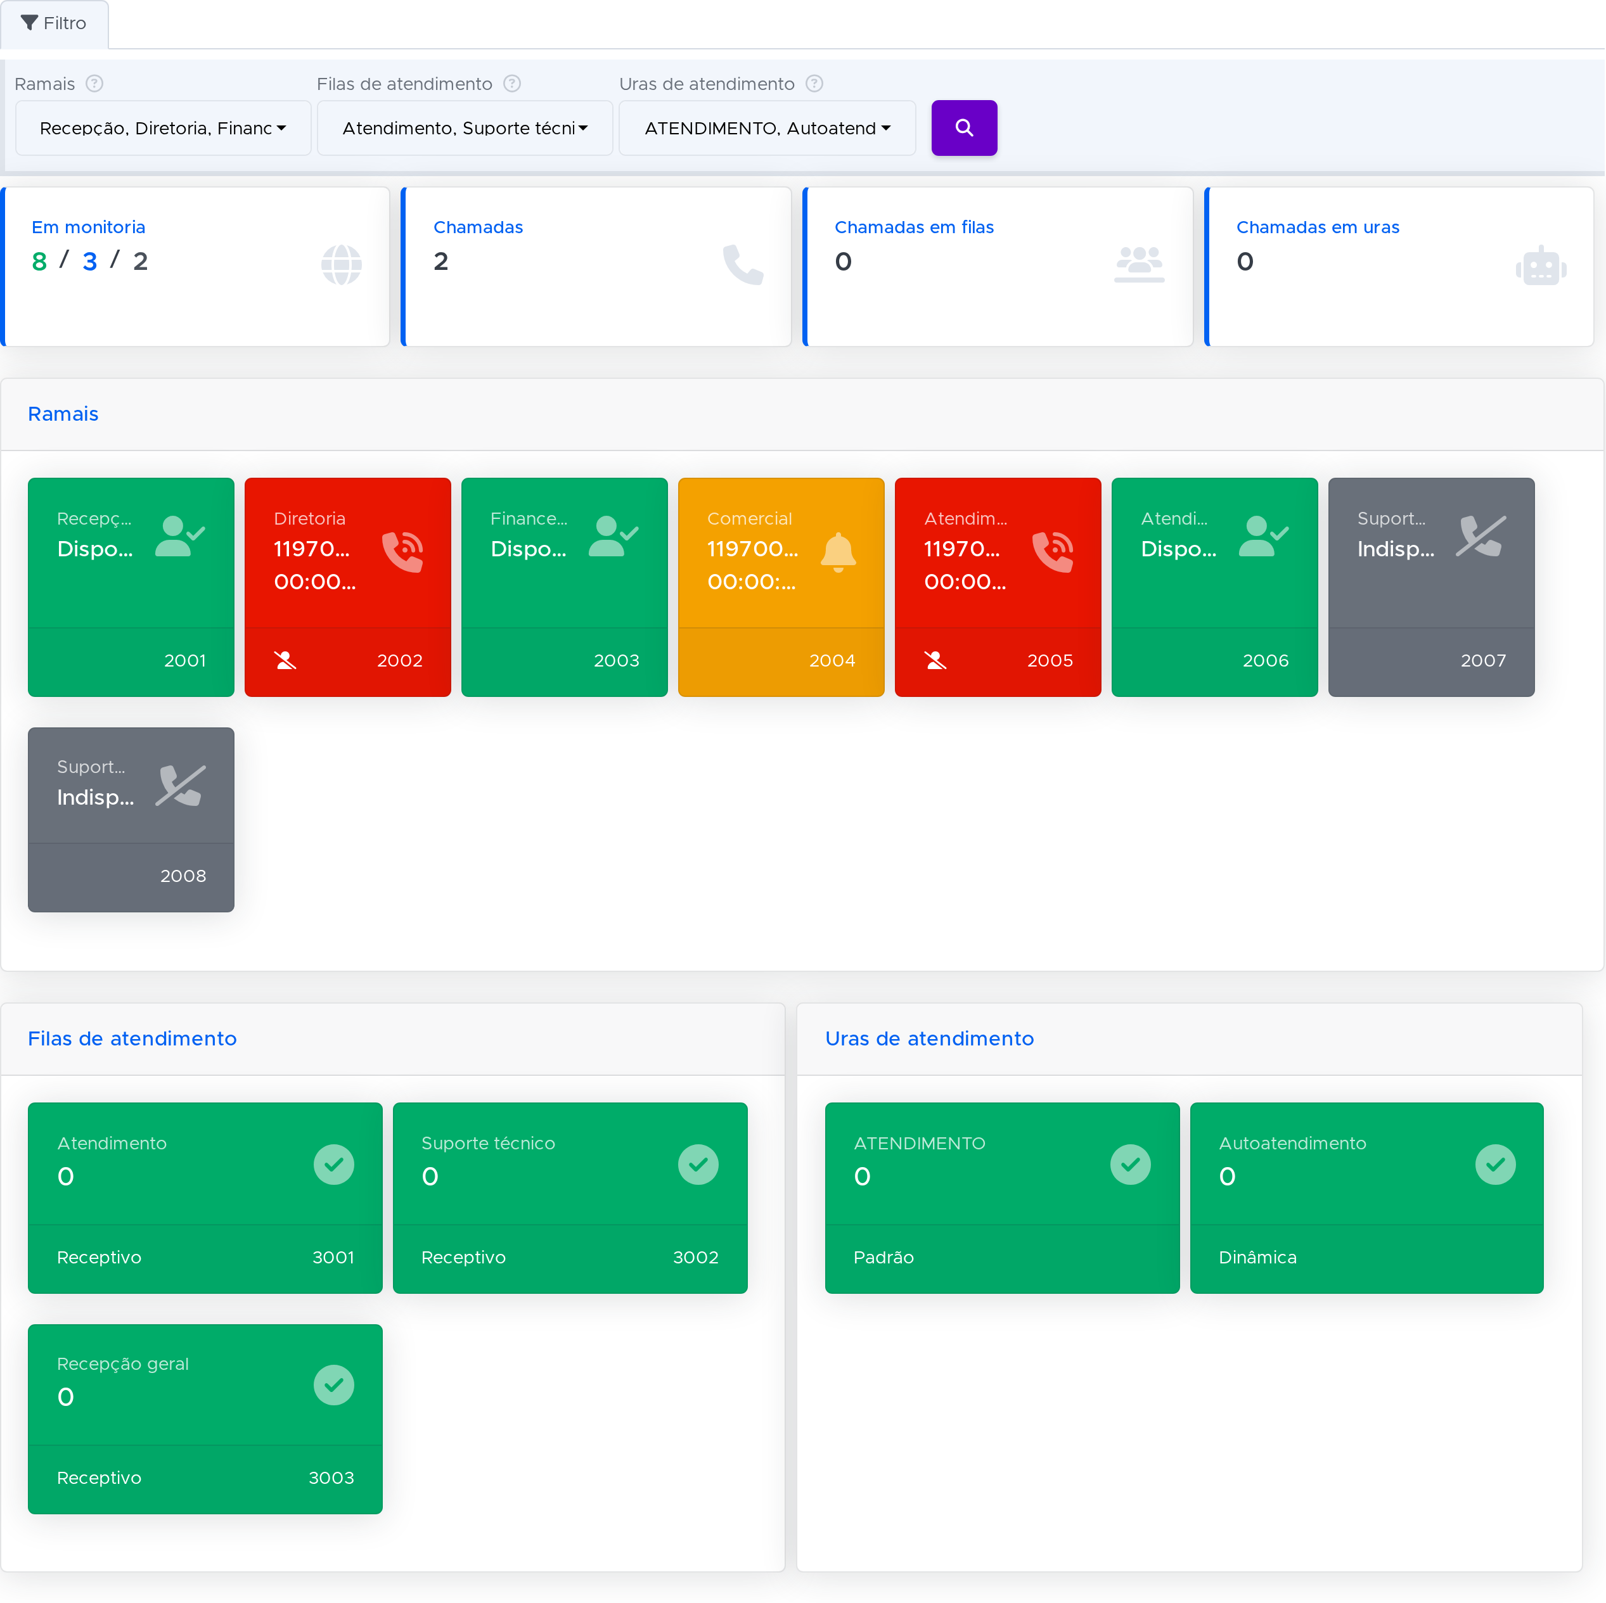Click the globe icon in Em monitoria card
This screenshot has width=1606, height=1603.
point(342,265)
